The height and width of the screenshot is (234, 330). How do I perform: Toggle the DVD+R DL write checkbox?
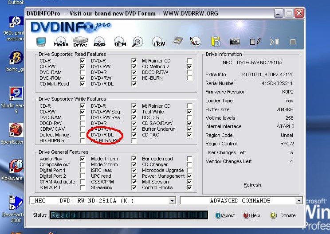point(134,135)
